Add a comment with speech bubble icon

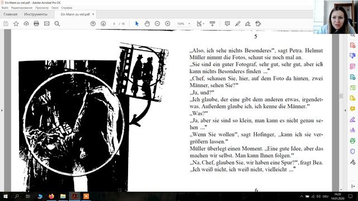point(228,23)
